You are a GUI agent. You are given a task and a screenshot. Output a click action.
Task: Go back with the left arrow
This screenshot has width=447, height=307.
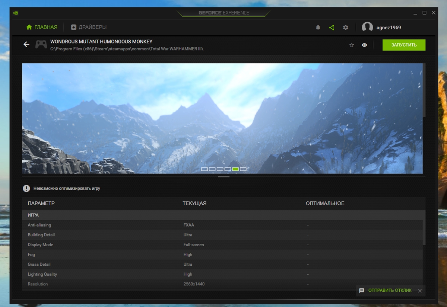pos(26,45)
